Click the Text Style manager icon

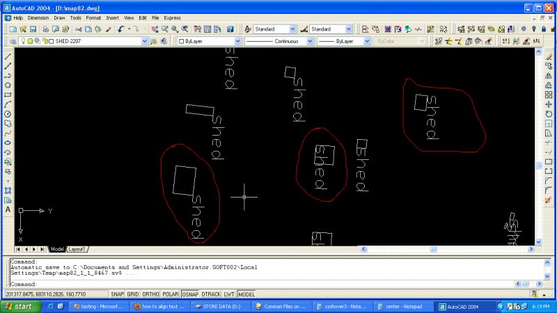(x=248, y=29)
